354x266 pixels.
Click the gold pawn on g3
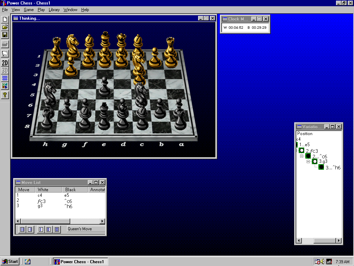coord(71,66)
